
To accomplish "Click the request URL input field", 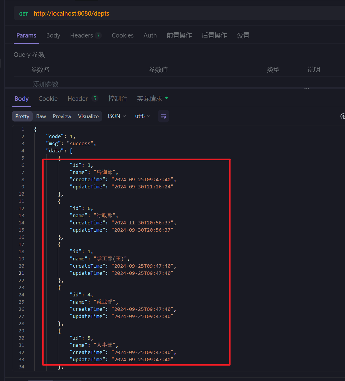I will pos(180,13).
